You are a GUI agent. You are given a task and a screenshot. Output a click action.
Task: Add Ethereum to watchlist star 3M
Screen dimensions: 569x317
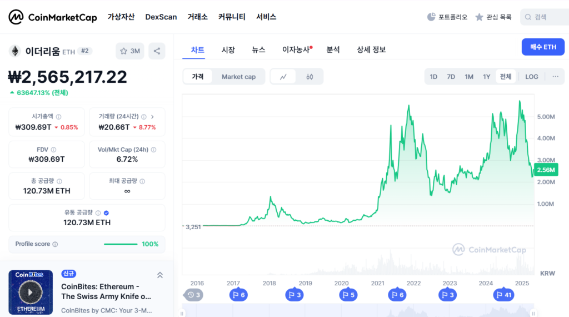(x=130, y=51)
